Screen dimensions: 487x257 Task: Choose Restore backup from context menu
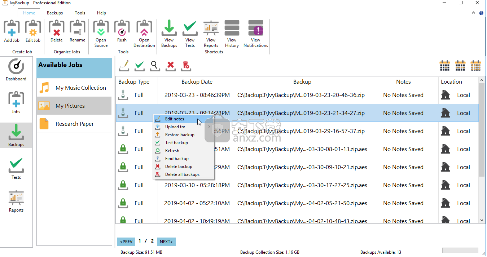pyautogui.click(x=184, y=134)
